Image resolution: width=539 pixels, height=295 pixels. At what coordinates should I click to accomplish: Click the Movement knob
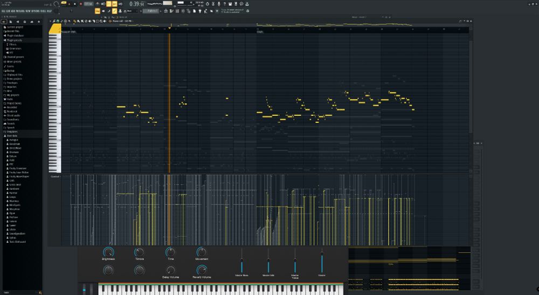[x=202, y=252]
